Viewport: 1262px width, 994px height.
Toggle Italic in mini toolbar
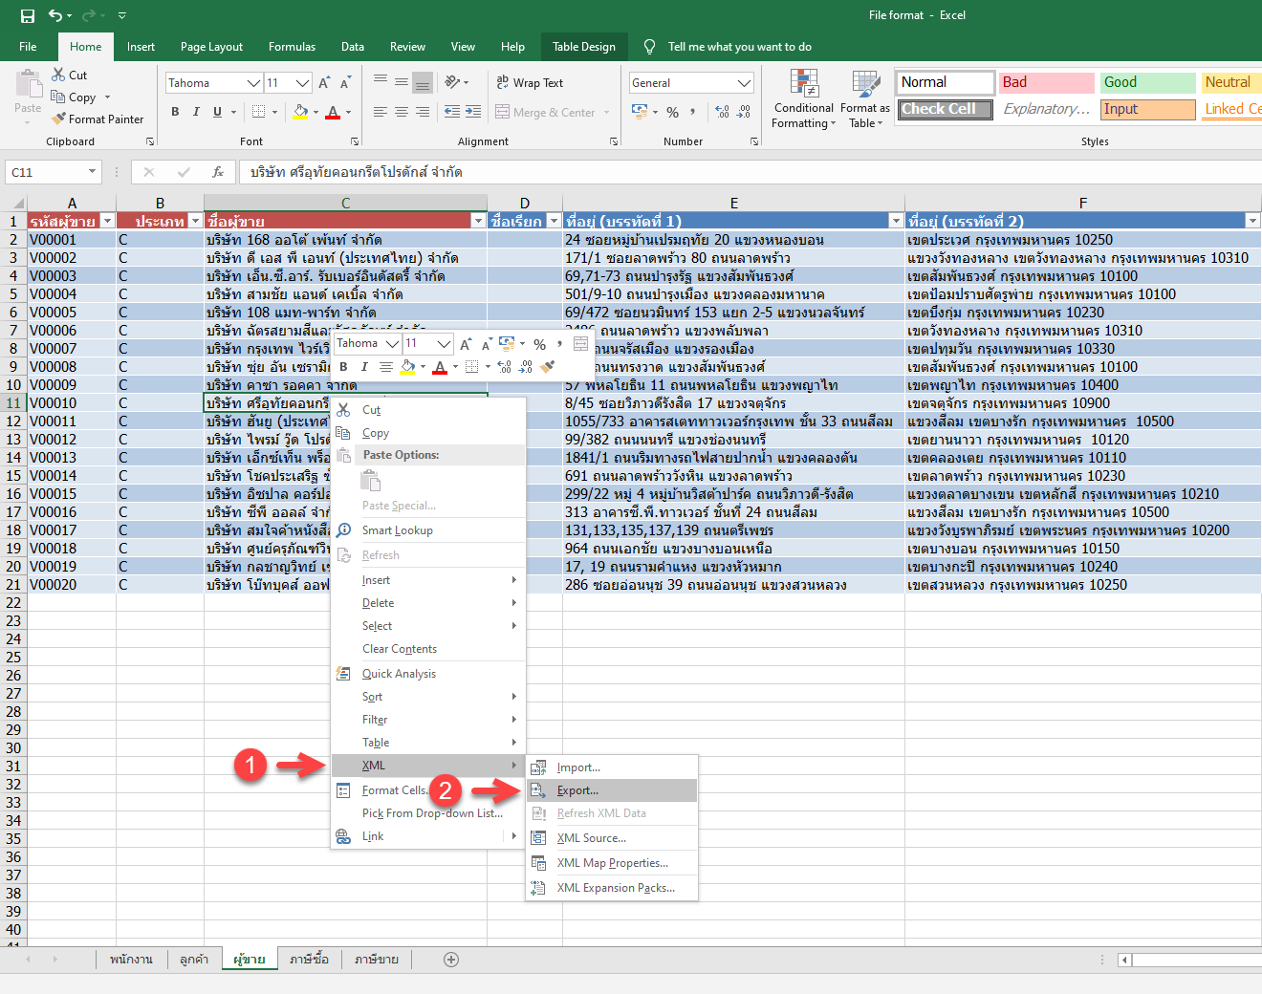coord(364,366)
